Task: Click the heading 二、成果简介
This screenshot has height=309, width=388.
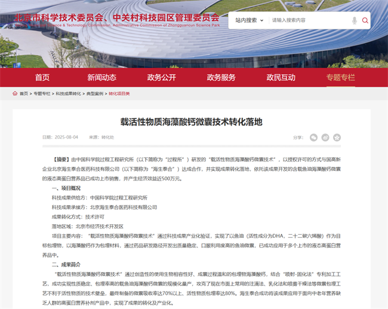Action: click(x=66, y=265)
